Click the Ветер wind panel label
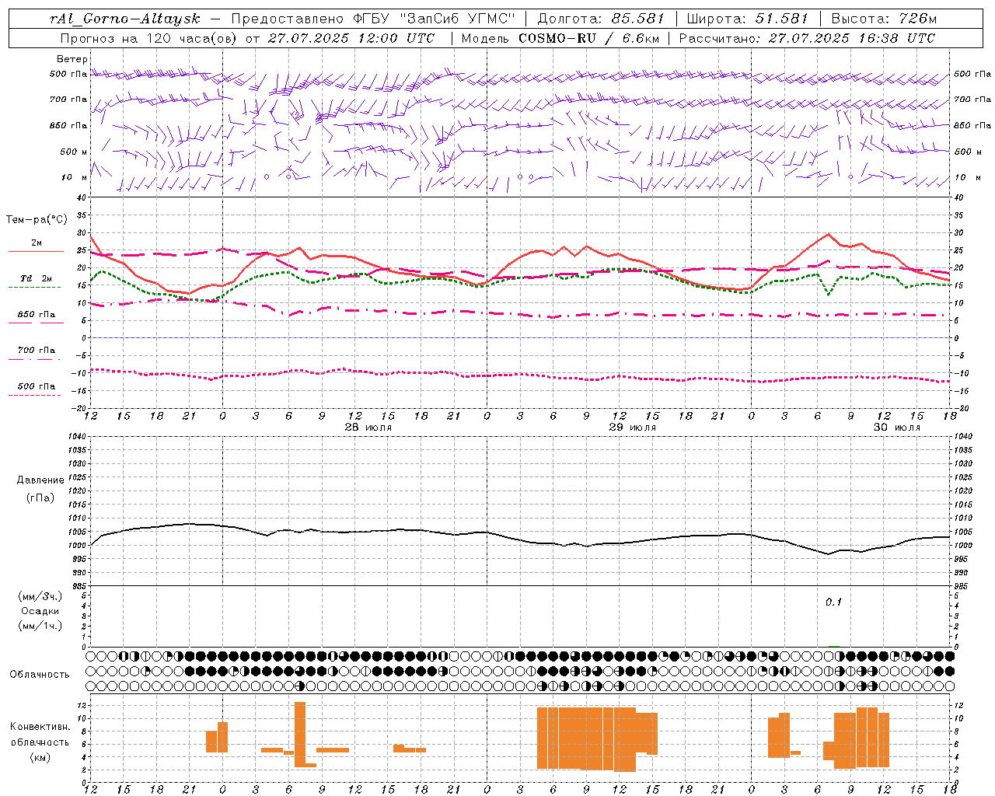995x796 pixels. tap(72, 59)
